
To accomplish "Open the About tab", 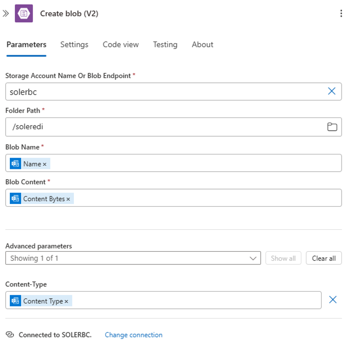I will coord(202,44).
